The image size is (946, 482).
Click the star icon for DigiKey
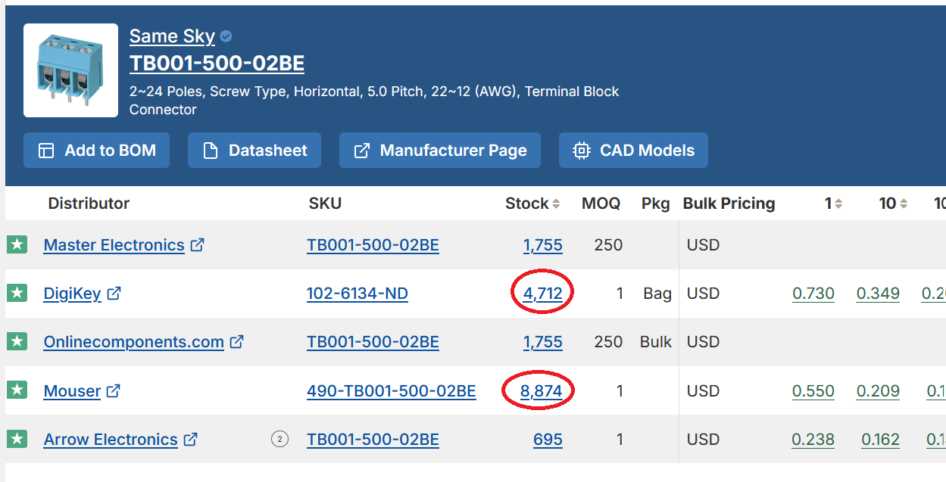tap(17, 293)
